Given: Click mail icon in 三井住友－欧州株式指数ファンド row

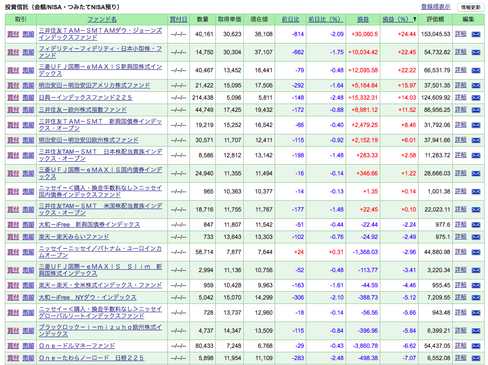Looking at the screenshot, I should 476,110.
